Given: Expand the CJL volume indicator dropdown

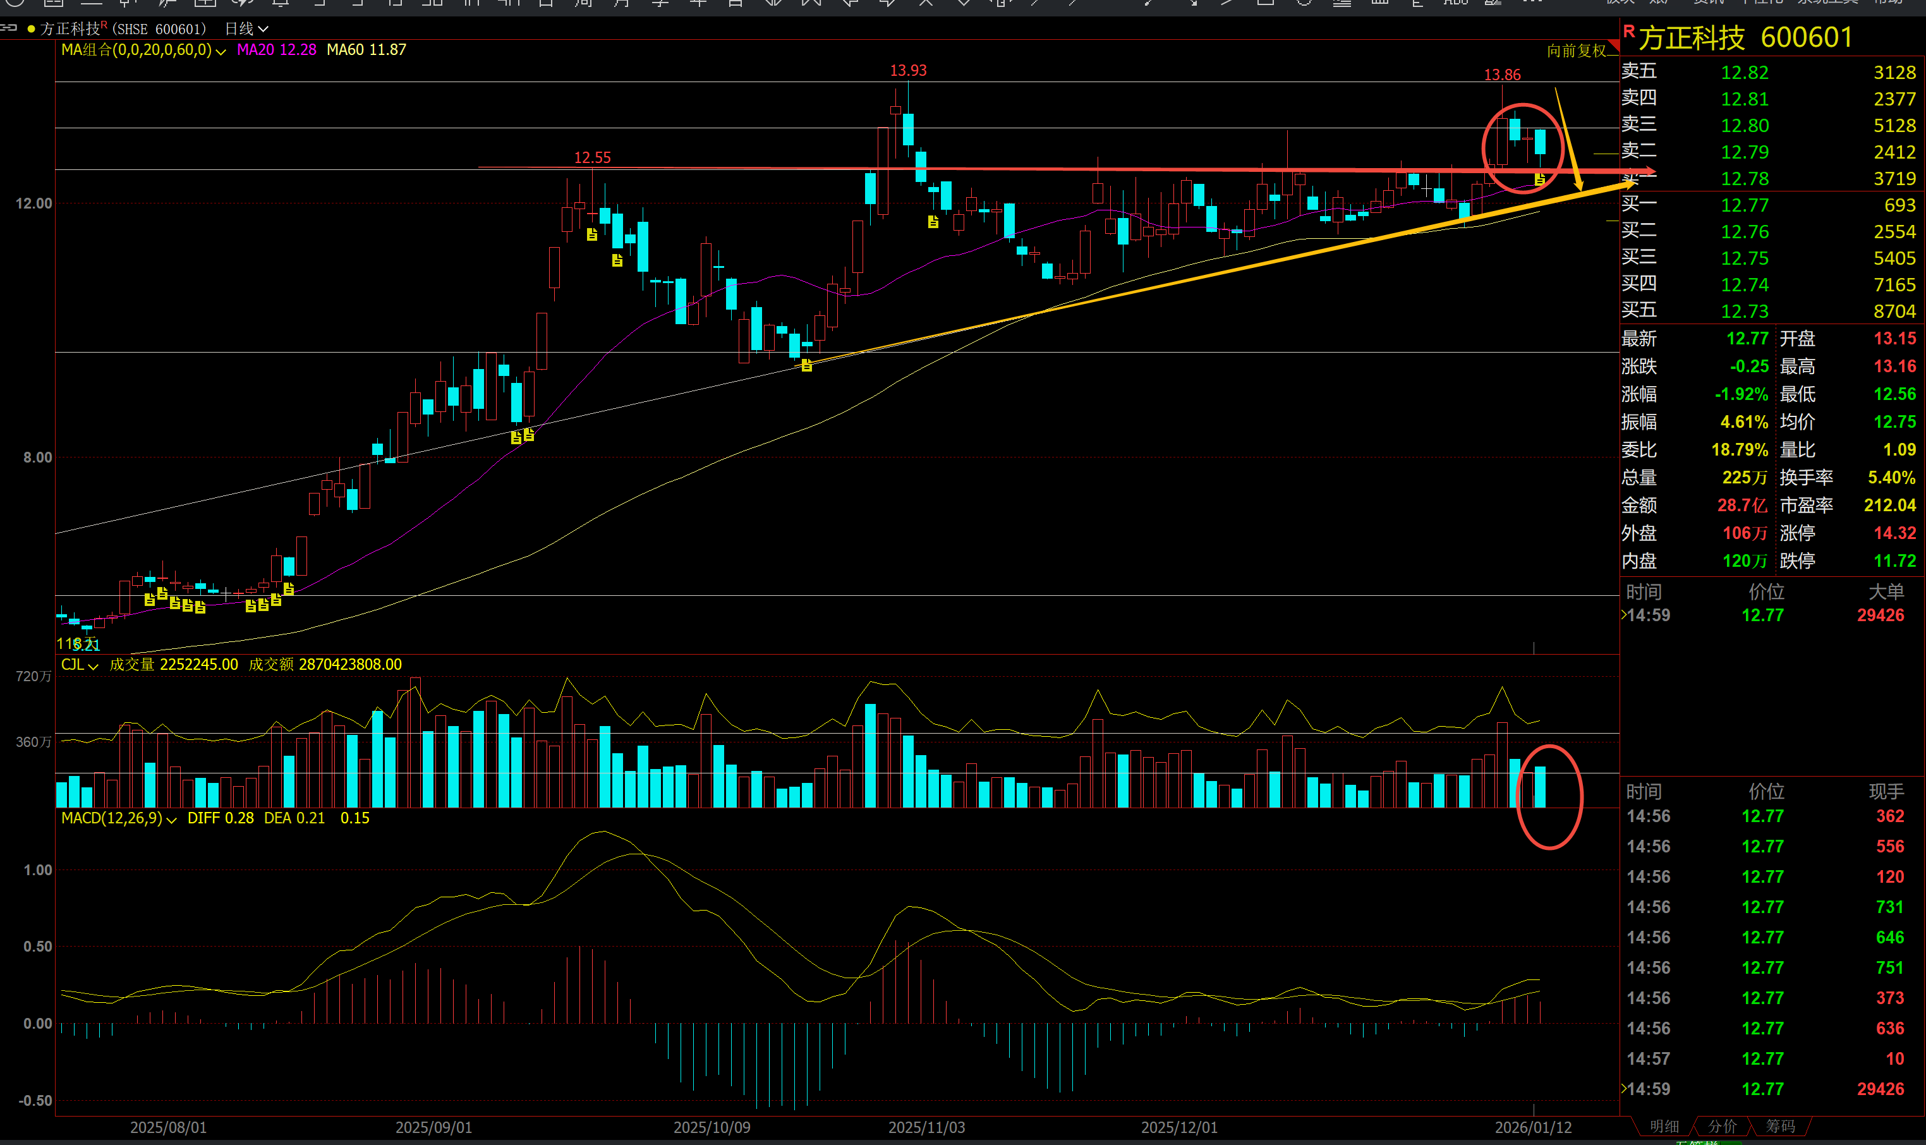Looking at the screenshot, I should [94, 666].
